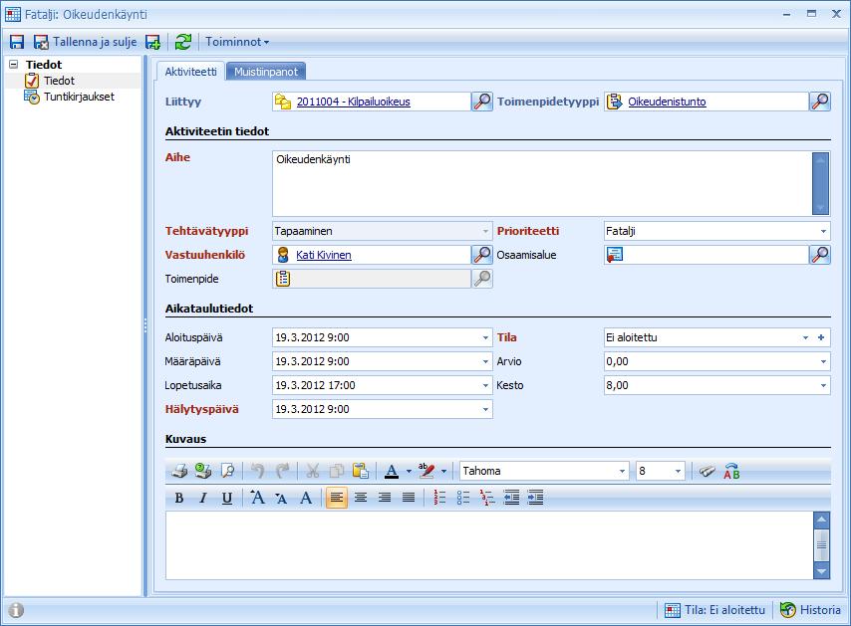Screen dimensions: 851x626
Task: Open the Lopetusaika date dropdown
Action: tap(485, 385)
